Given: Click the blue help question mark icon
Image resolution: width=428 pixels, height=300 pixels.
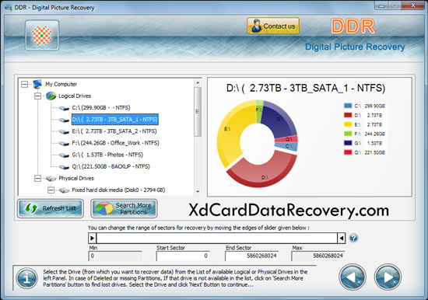Looking at the screenshot, I should coord(353,238).
